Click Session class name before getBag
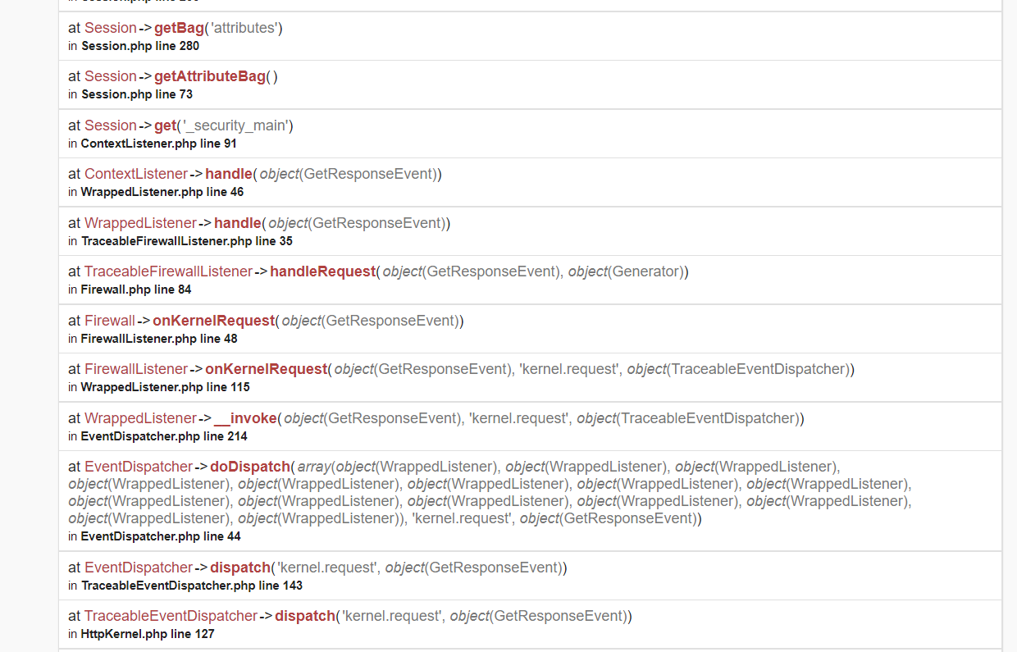This screenshot has width=1017, height=652. 111,28
